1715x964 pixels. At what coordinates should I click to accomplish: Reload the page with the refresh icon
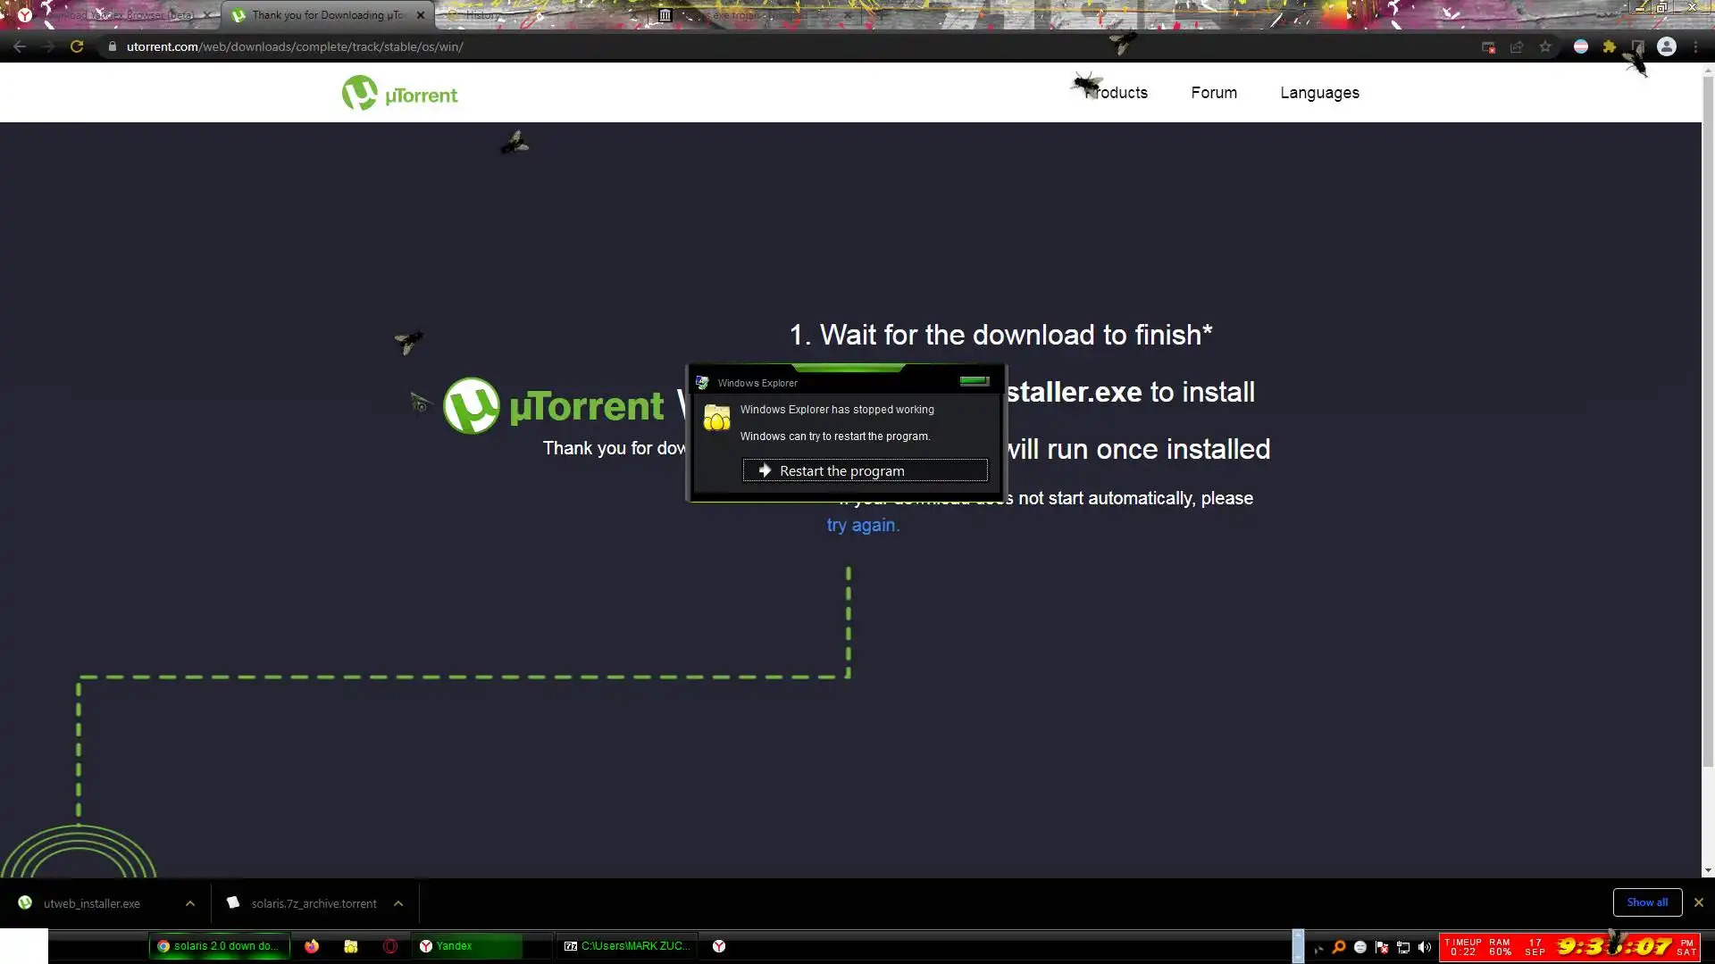[77, 47]
